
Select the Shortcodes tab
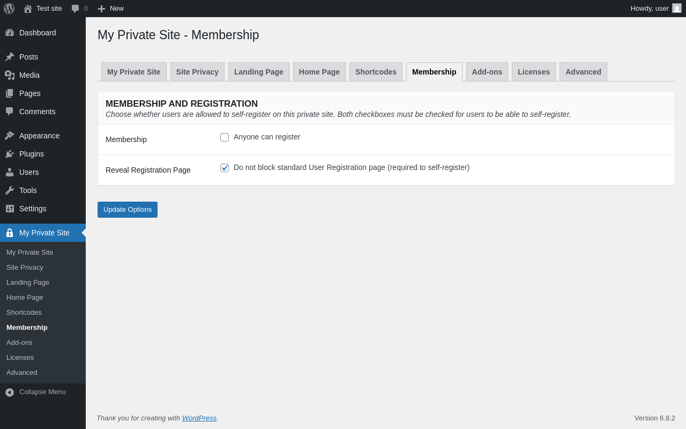coord(376,72)
